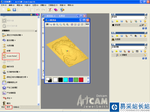Screen dimensions: 150x112
Task: Move the vector layer up in the 矢量 panel
Action: pyautogui.click(x=143, y=28)
